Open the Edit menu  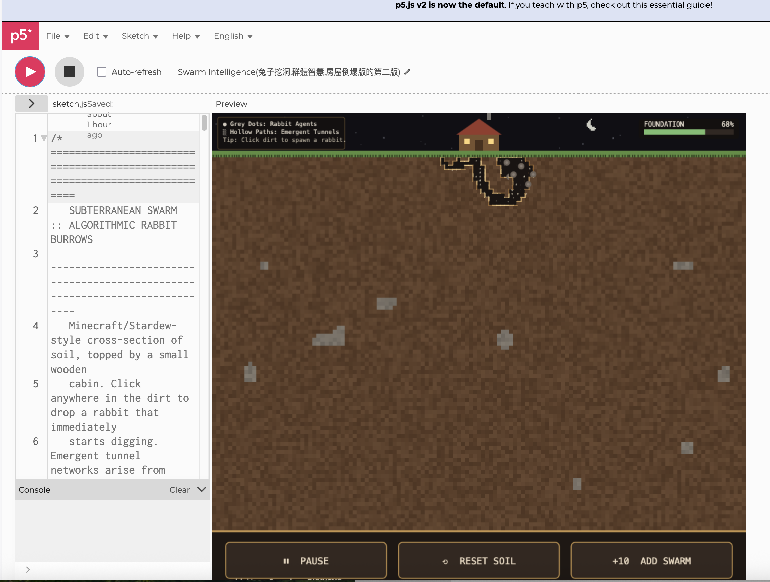pyautogui.click(x=96, y=36)
